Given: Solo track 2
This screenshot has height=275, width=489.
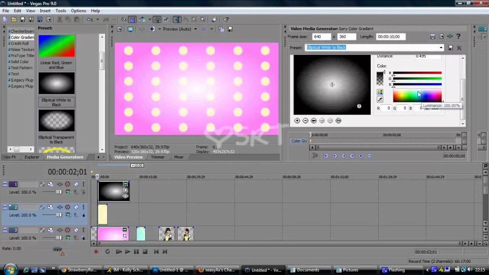Looking at the screenshot, I should (83, 207).
